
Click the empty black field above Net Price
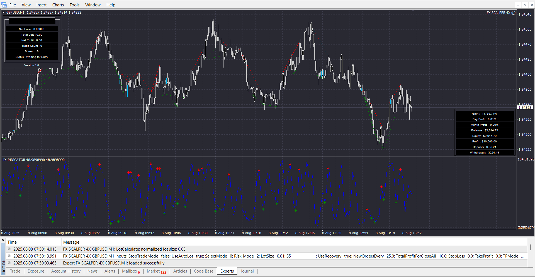[x=32, y=21]
